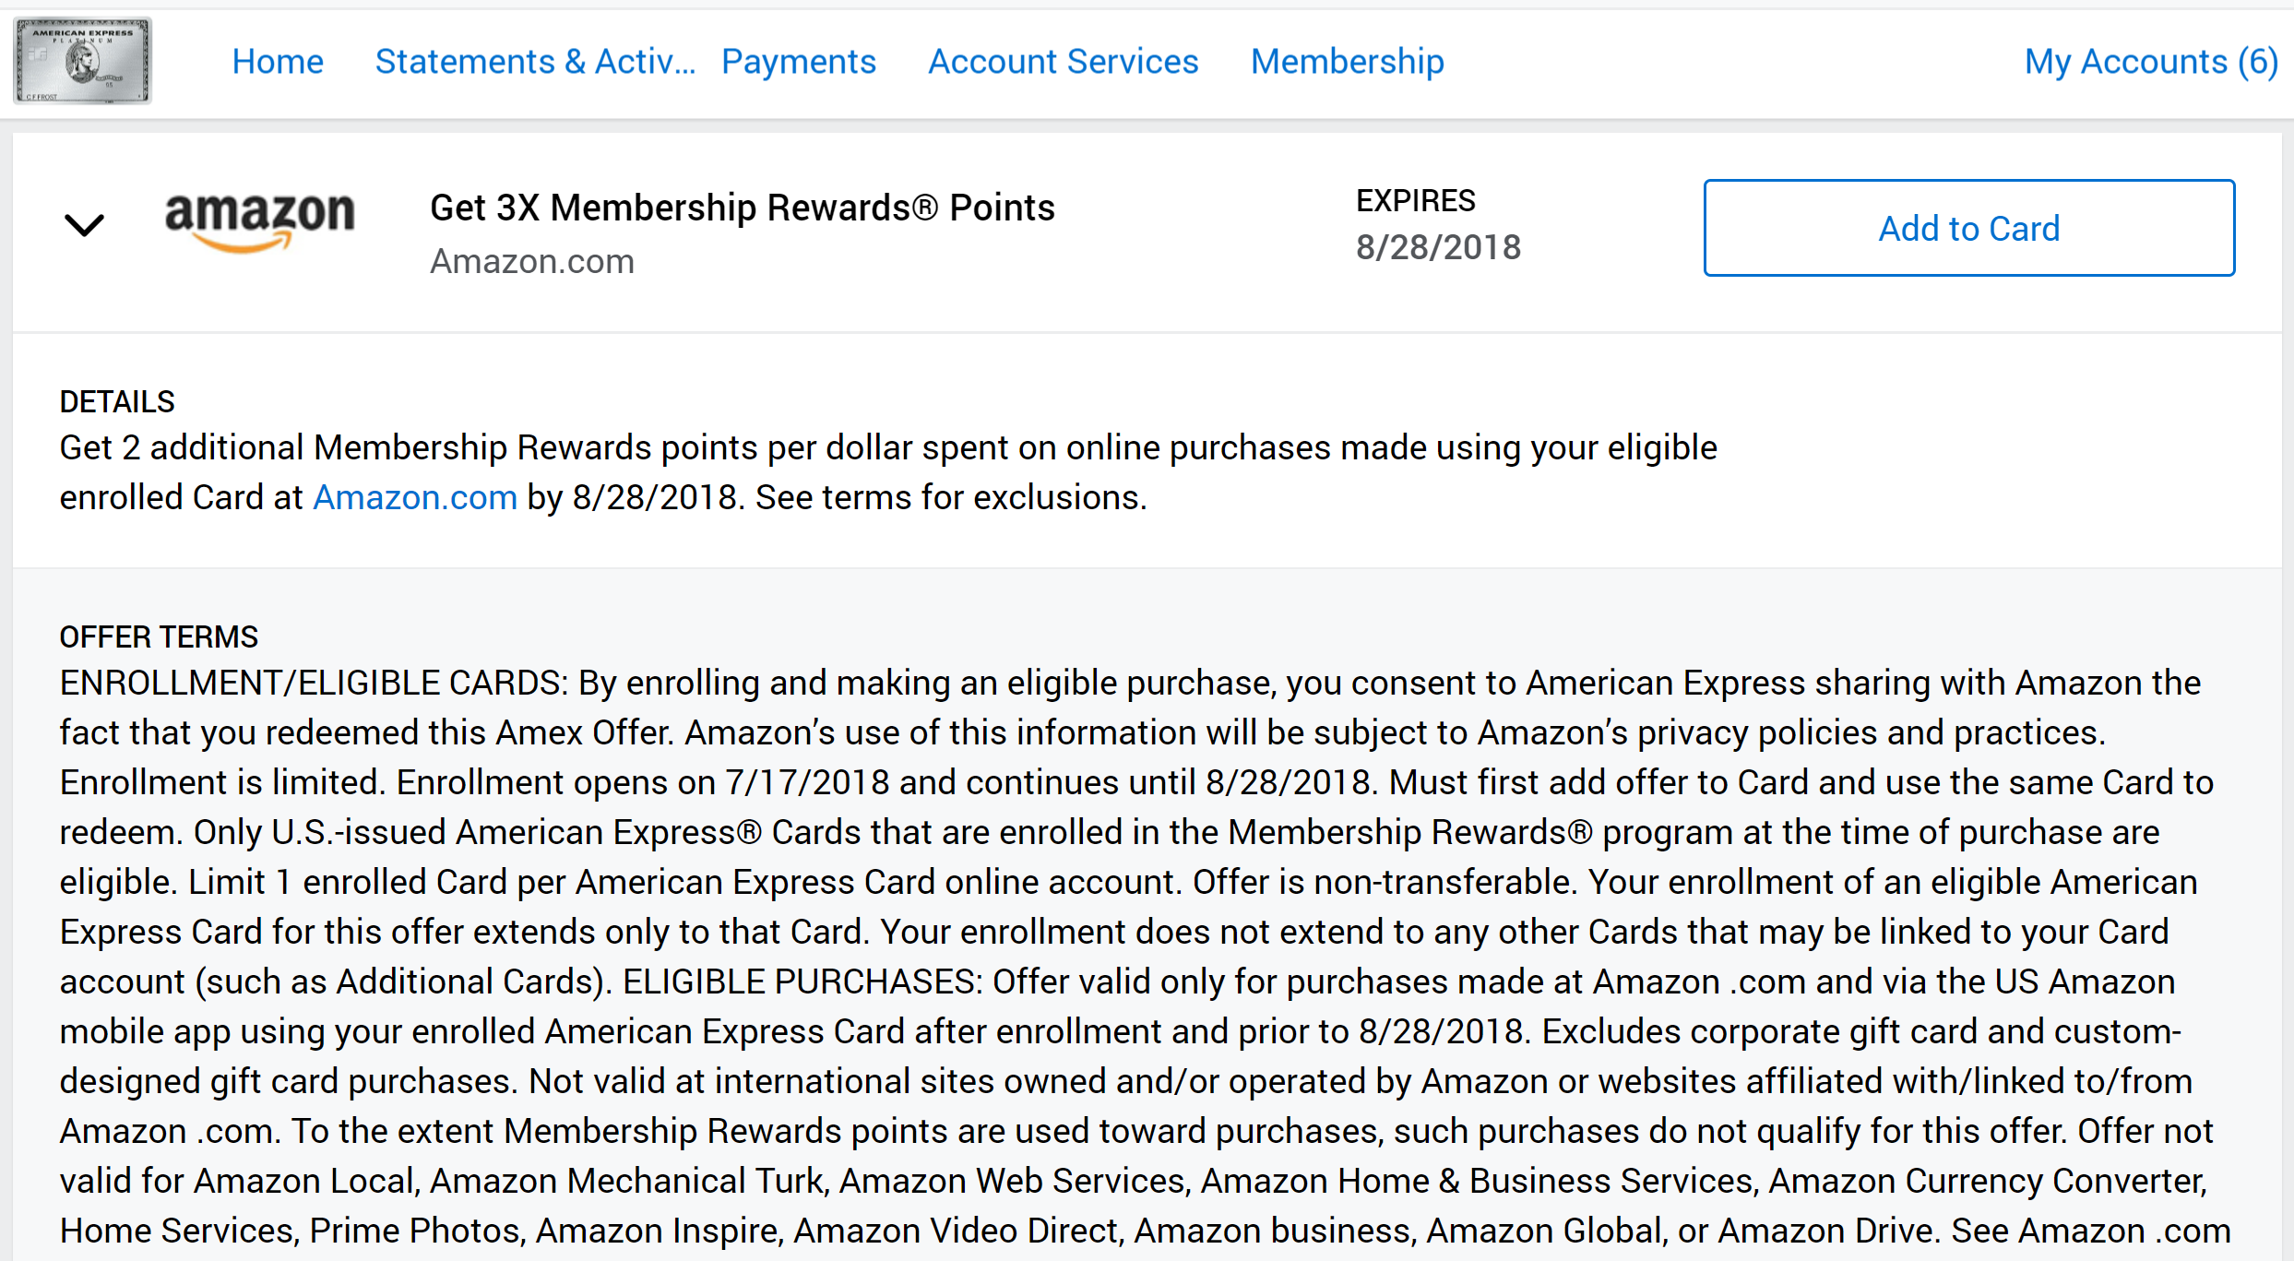Click the Get 3X Membership Rewards Points title

pos(742,208)
